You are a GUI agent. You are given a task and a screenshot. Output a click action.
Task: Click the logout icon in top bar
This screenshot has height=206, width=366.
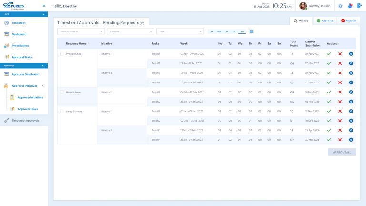pos(359,6)
